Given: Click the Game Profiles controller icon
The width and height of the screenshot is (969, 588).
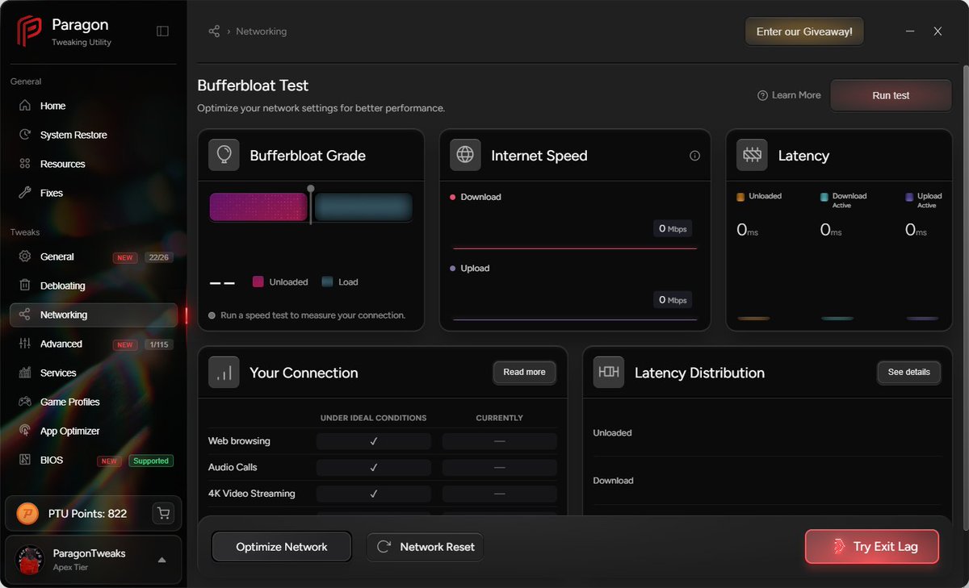Looking at the screenshot, I should [x=25, y=402].
